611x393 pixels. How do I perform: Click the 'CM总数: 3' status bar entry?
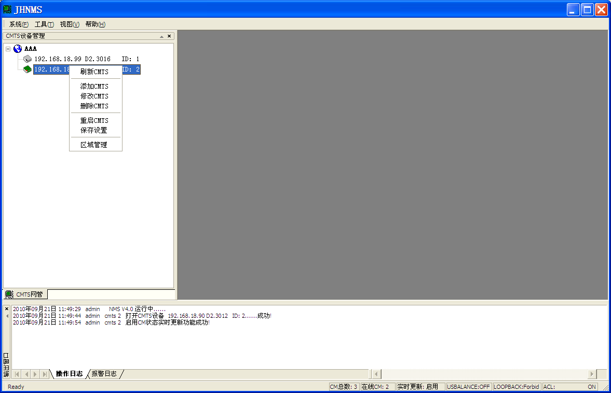(343, 386)
